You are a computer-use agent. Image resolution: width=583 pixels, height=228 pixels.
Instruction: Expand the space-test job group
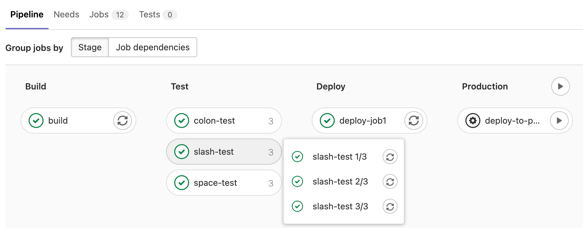(x=223, y=183)
